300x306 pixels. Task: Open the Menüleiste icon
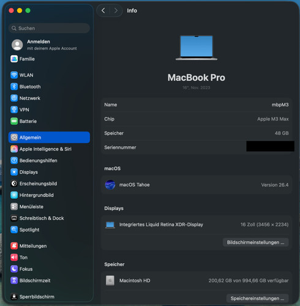click(x=14, y=207)
